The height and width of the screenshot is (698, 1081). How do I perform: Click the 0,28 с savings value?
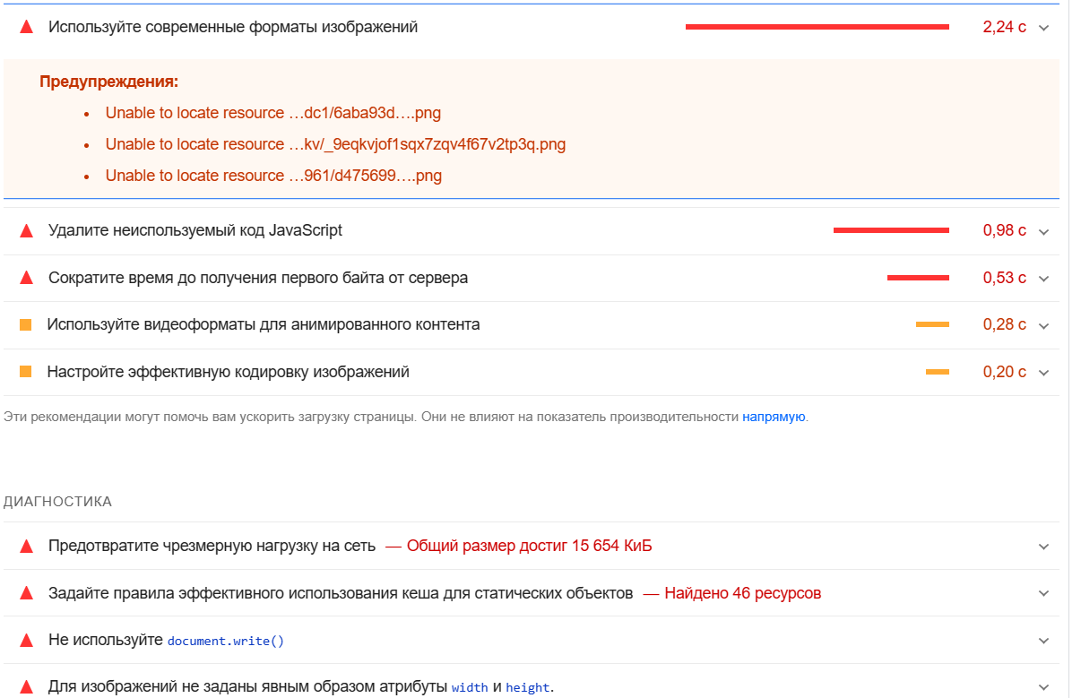(x=1005, y=324)
